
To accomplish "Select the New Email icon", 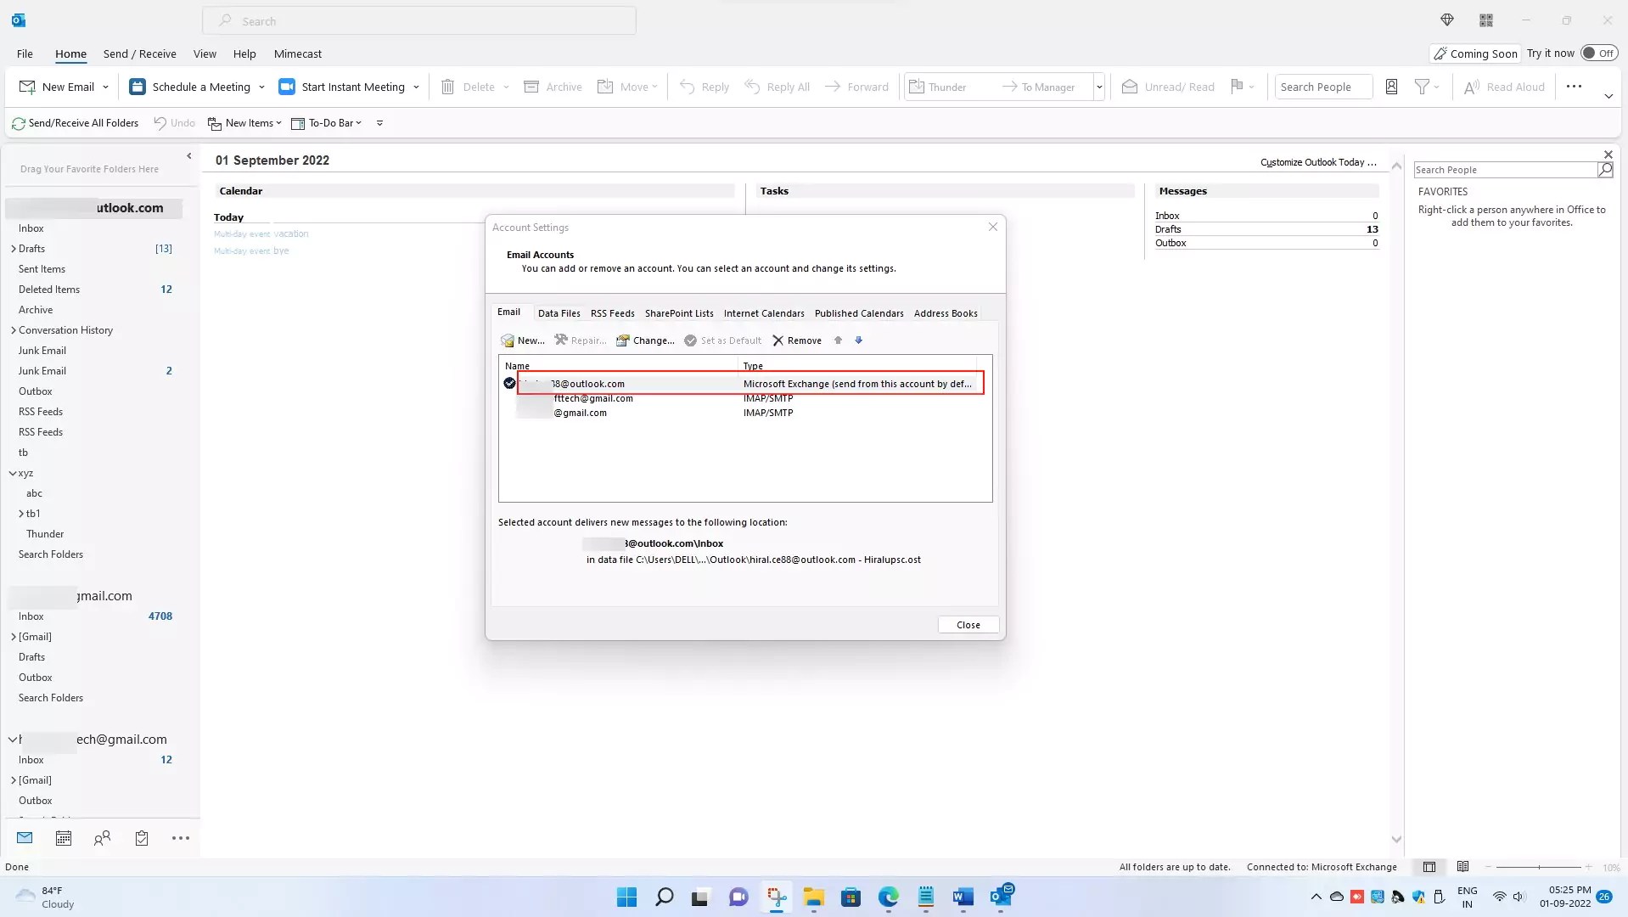I will 26,86.
